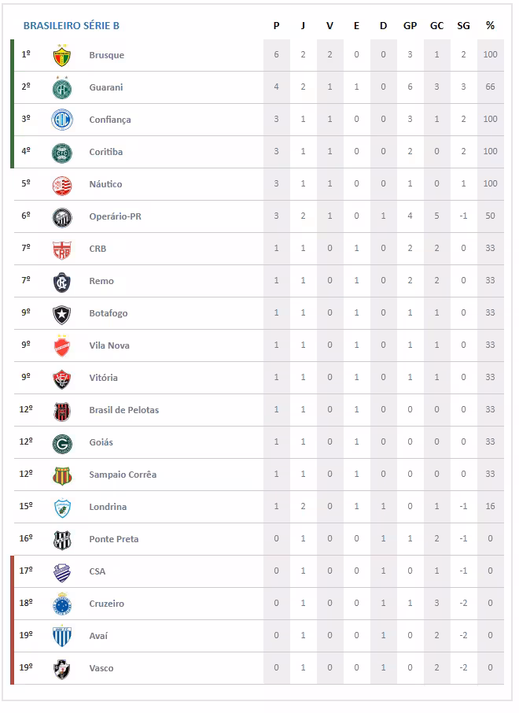Click the % percentage column header
Screen dimensions: 519x713
coord(491,26)
